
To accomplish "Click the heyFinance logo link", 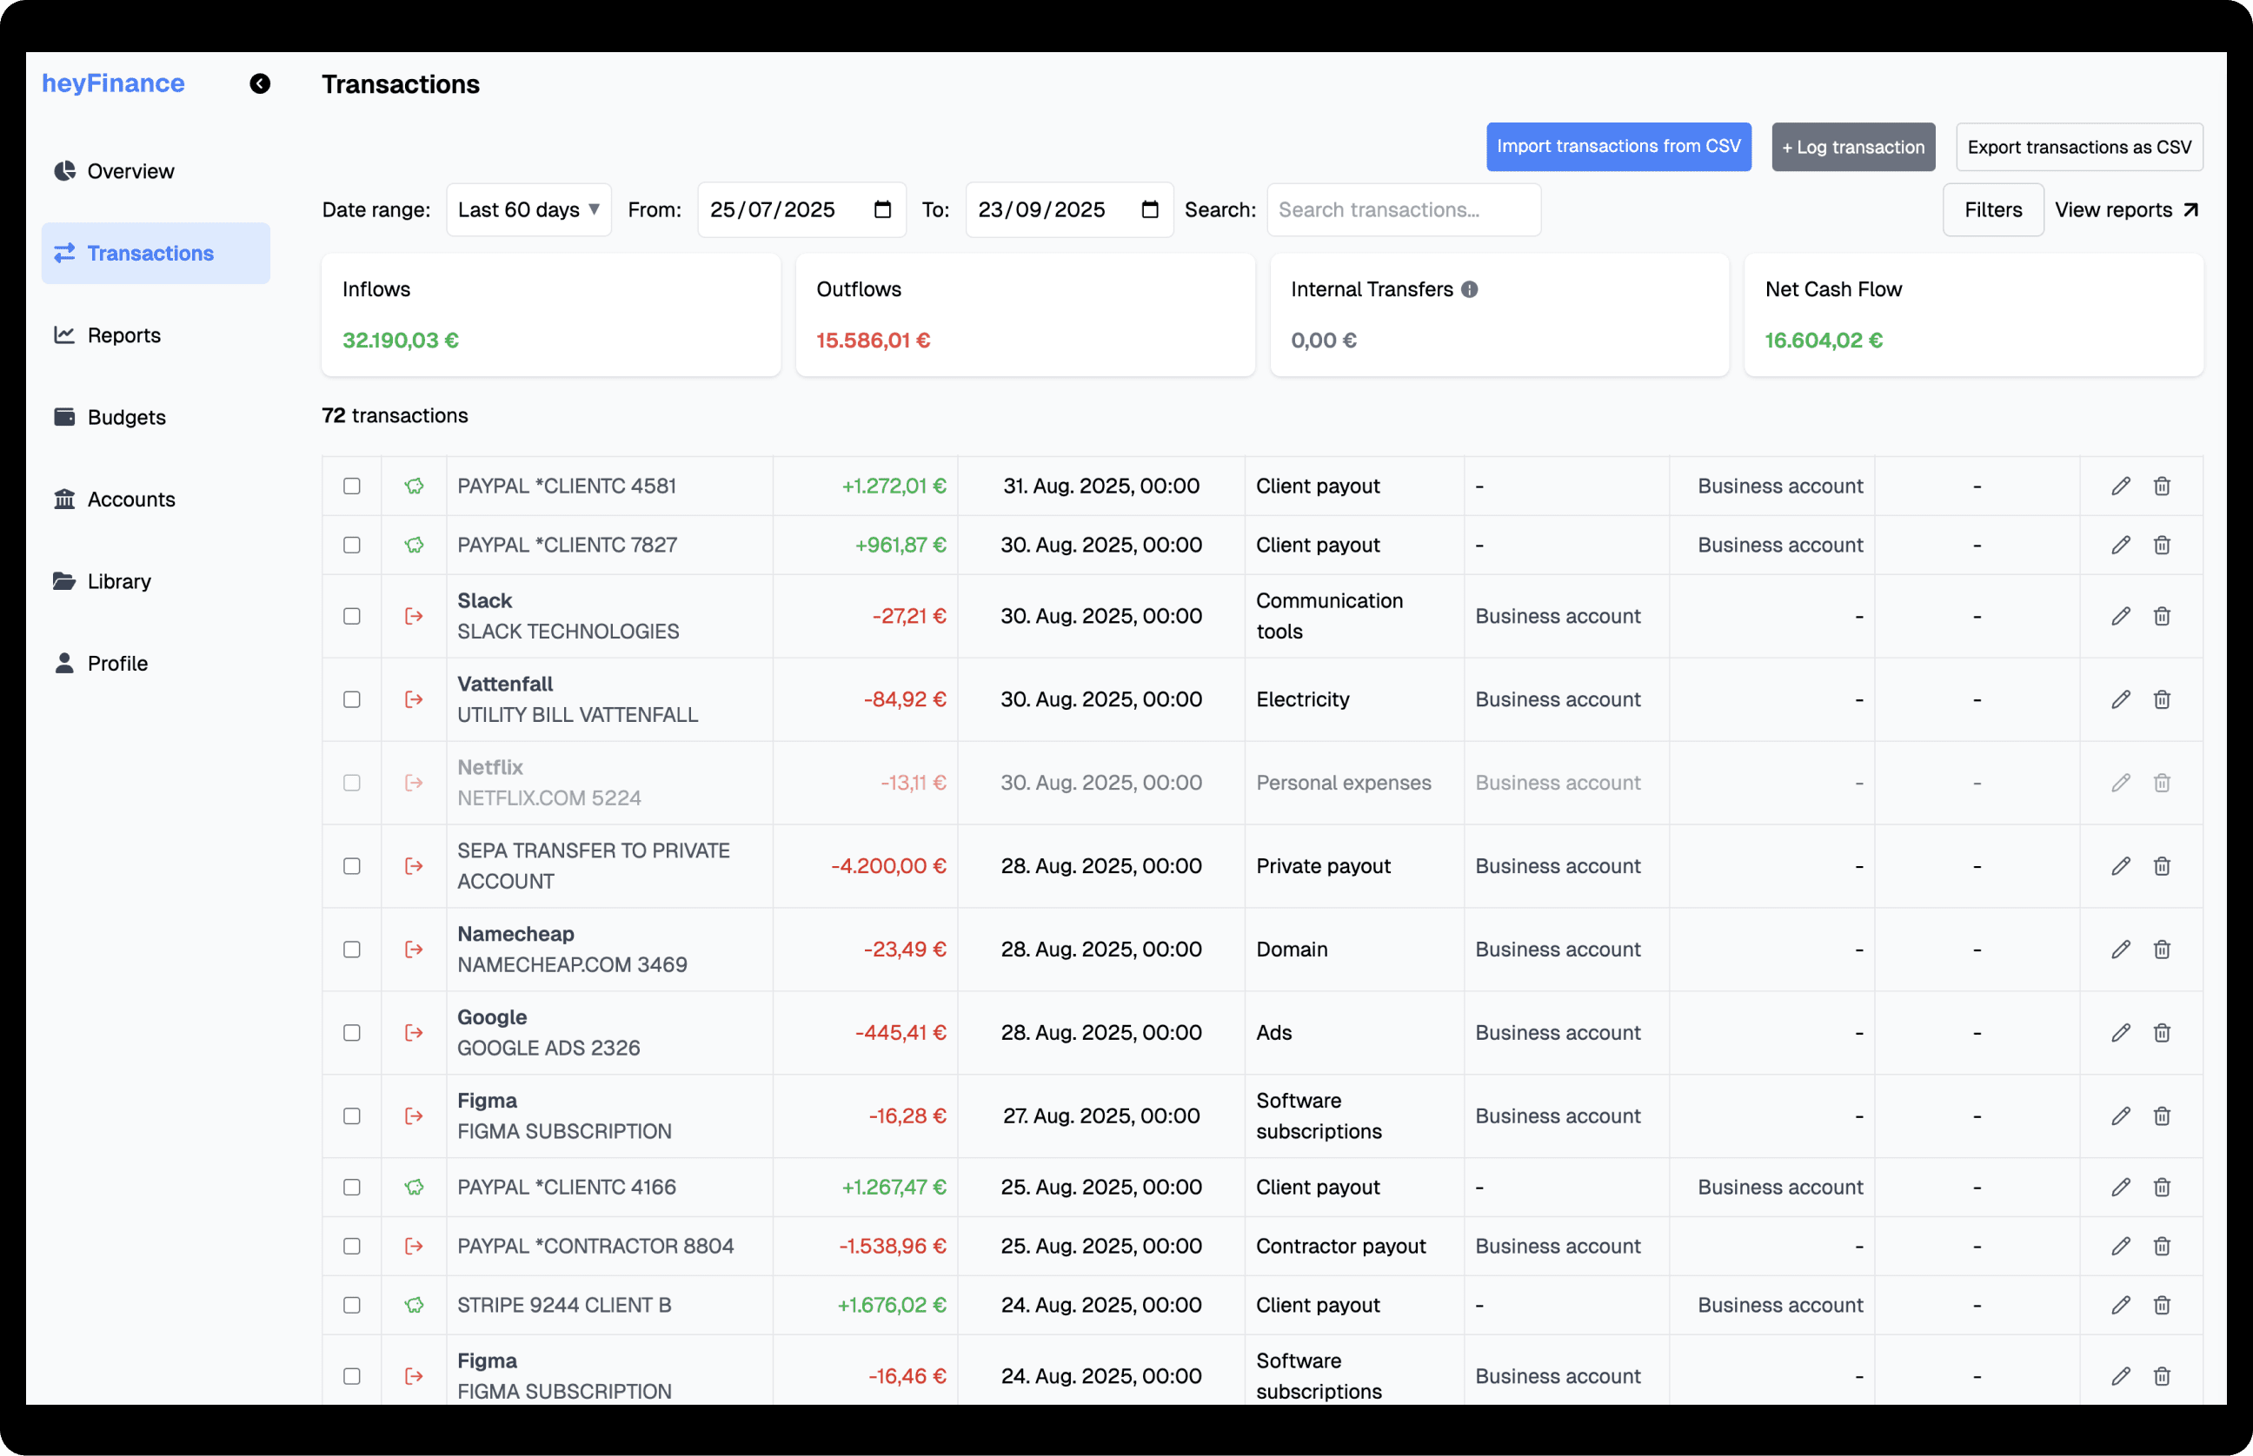I will [x=114, y=83].
